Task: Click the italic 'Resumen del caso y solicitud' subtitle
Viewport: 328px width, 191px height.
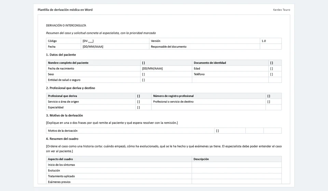Action: pyautogui.click(x=101, y=33)
